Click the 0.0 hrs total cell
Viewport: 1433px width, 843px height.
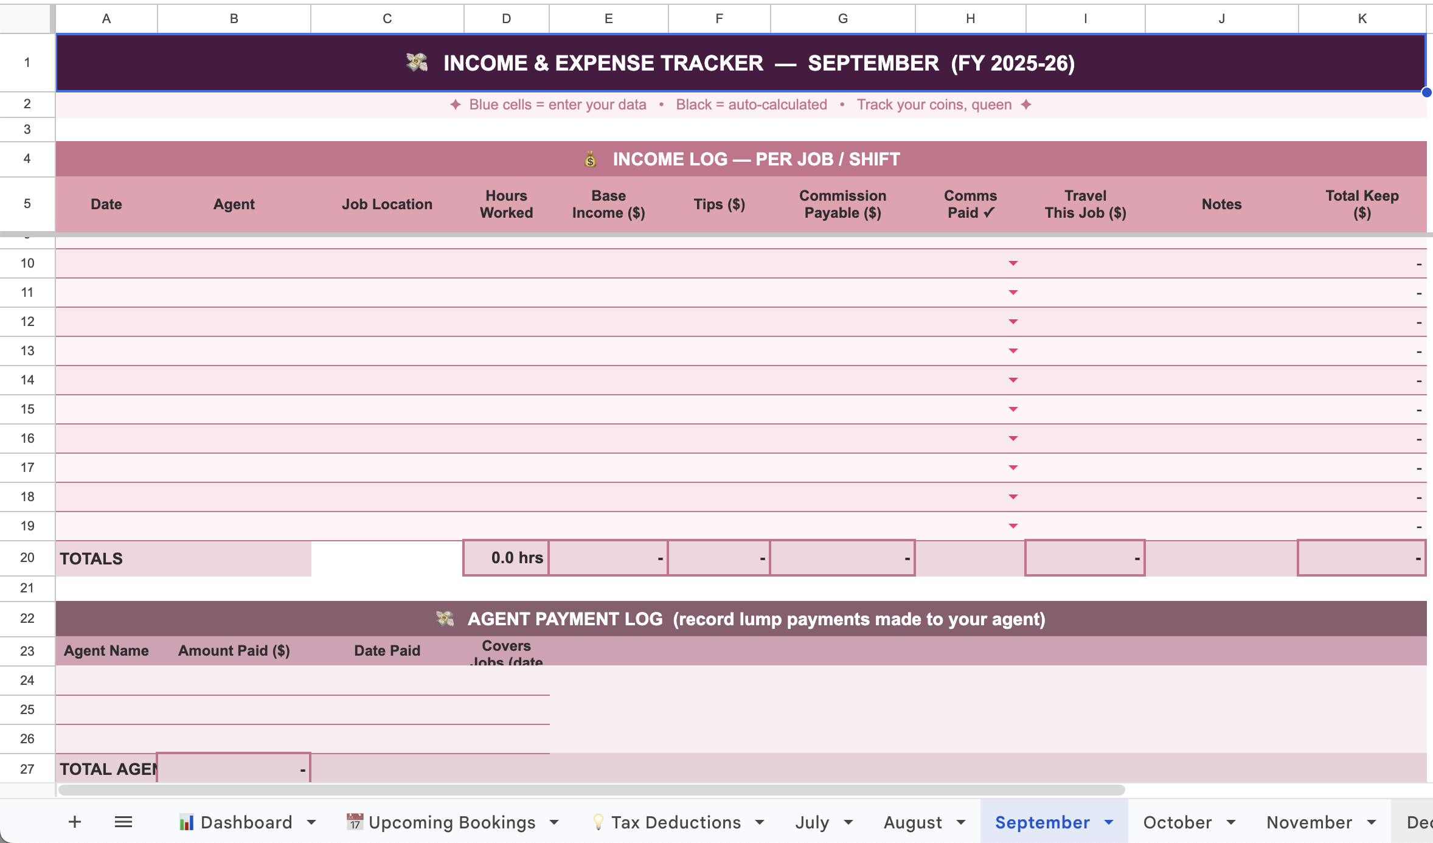tap(507, 558)
